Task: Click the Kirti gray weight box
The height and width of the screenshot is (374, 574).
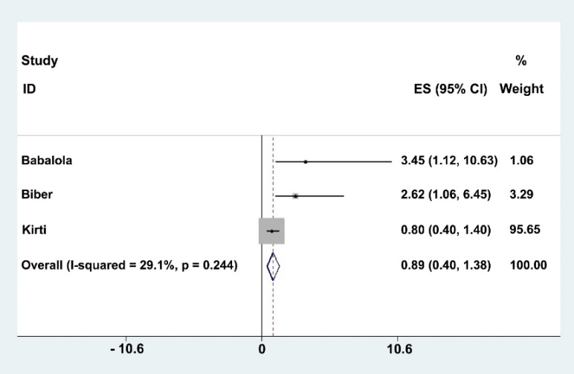Action: (x=271, y=231)
